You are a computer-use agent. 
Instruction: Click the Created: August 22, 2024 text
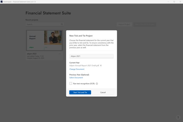coord(35,58)
